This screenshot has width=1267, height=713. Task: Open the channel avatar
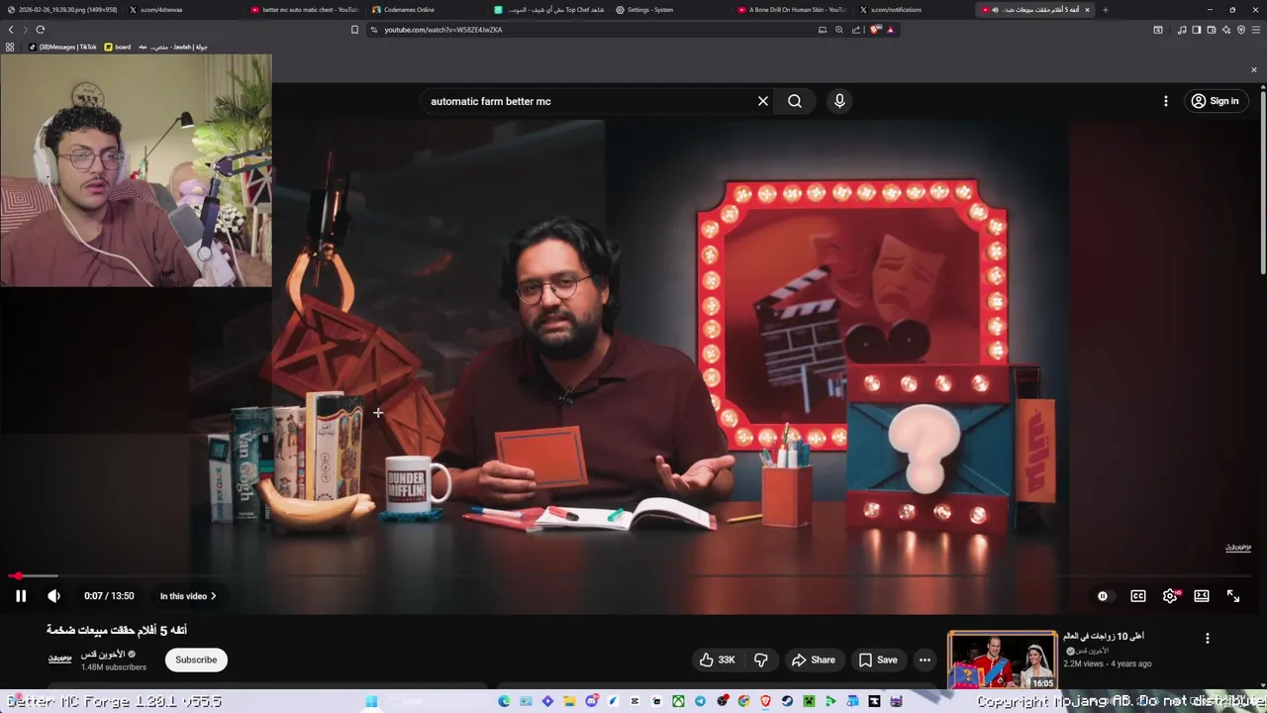click(x=60, y=659)
